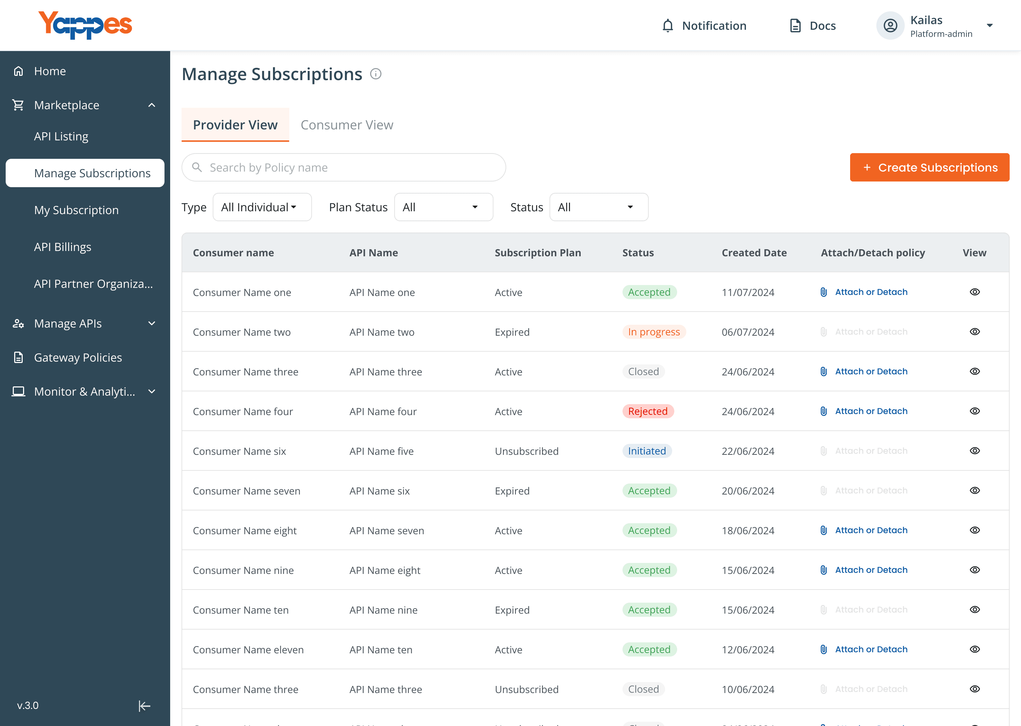This screenshot has height=726, width=1021.
Task: Click paperclip icon in Consumer Name eleven row
Action: coord(824,649)
